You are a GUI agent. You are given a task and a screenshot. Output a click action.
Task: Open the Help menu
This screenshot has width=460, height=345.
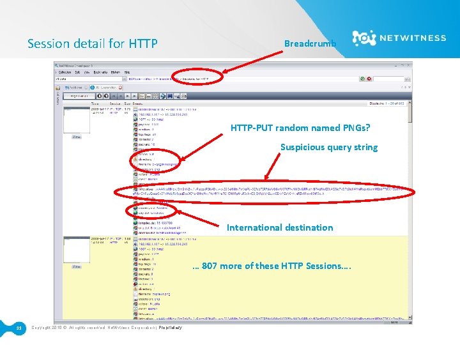(126, 72)
